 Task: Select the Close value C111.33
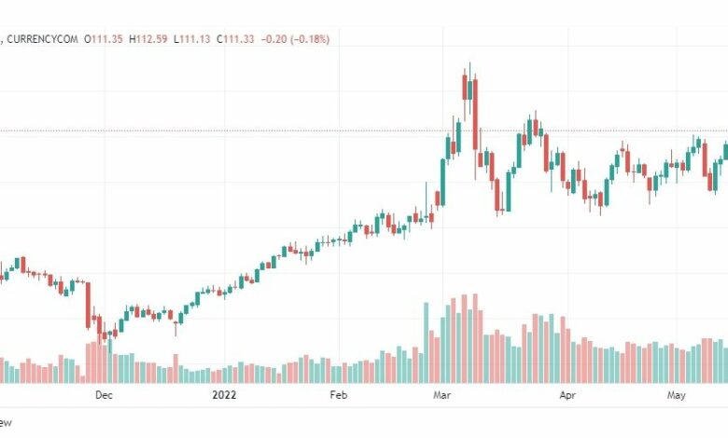[235, 39]
